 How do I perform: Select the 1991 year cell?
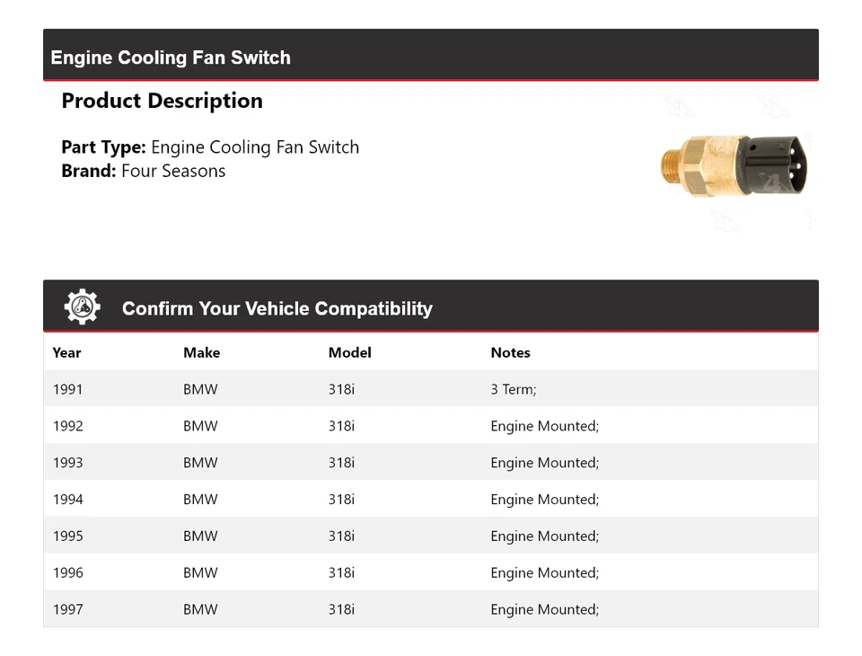tap(67, 389)
